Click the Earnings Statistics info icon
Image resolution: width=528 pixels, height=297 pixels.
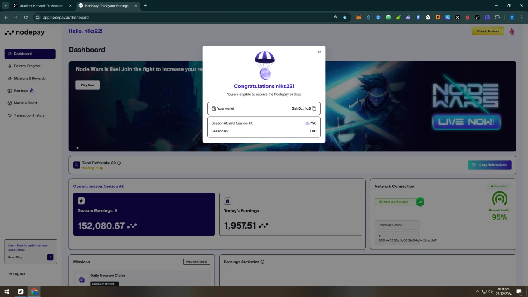pos(262,262)
